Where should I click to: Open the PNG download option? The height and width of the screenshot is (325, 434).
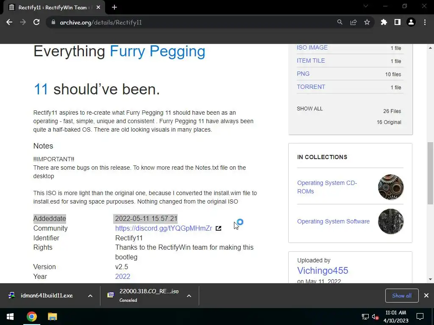pos(303,74)
